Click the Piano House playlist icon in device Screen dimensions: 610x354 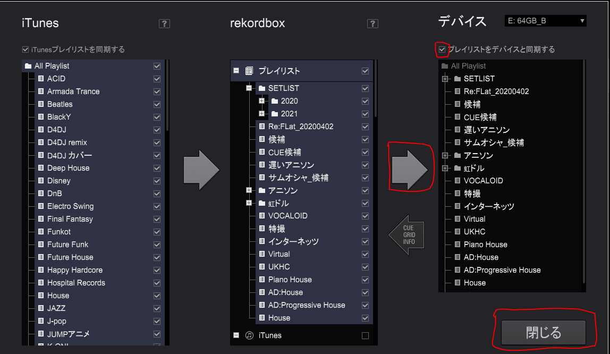coord(457,245)
